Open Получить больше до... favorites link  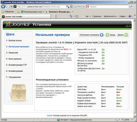[58, 12]
